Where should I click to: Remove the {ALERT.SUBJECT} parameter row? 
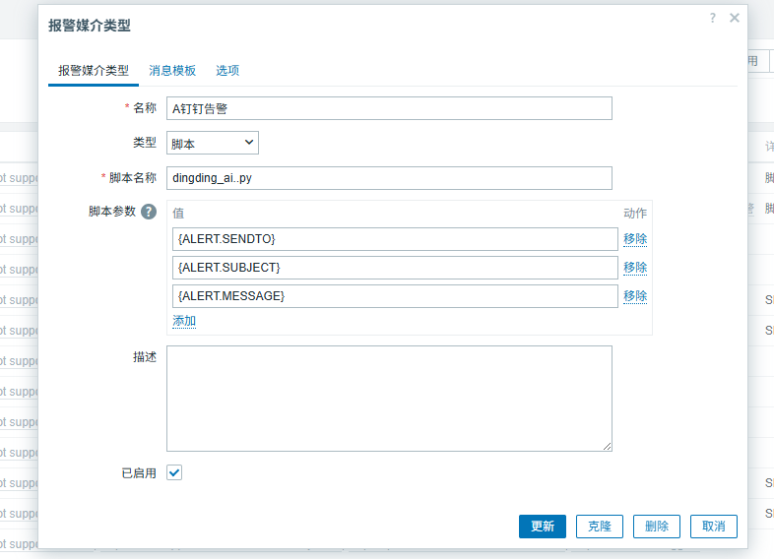tap(635, 268)
